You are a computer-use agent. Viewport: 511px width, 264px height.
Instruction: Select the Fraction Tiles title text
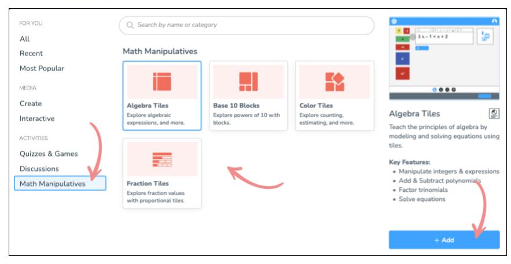pos(148,184)
